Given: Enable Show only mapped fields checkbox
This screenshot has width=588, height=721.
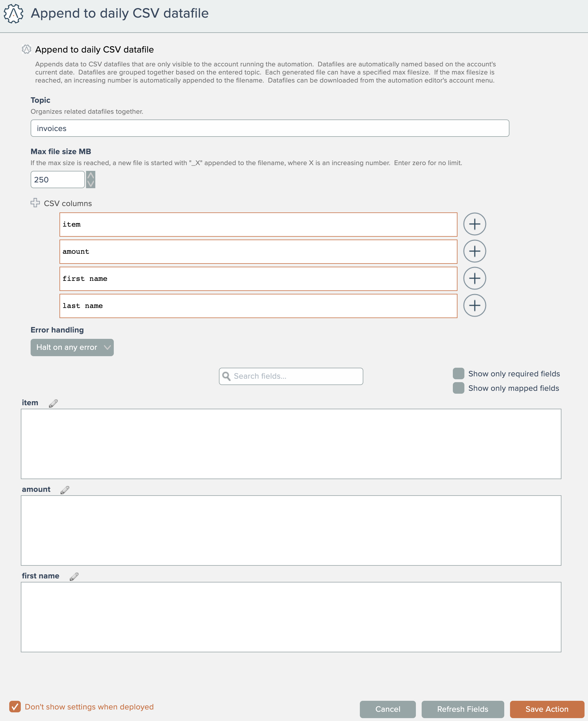Looking at the screenshot, I should (x=458, y=388).
